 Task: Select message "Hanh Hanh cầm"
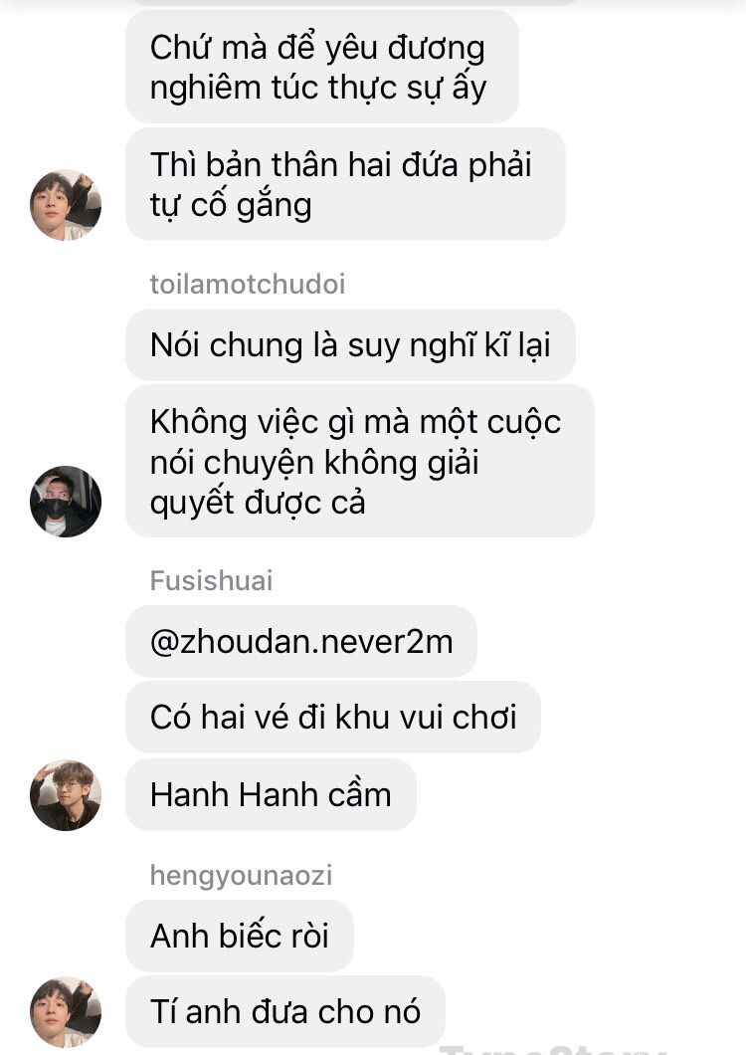[272, 794]
